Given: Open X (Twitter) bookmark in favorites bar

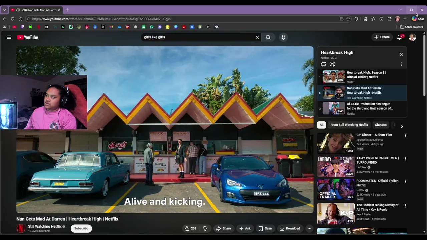Looking at the screenshot, I should [x=103, y=27].
